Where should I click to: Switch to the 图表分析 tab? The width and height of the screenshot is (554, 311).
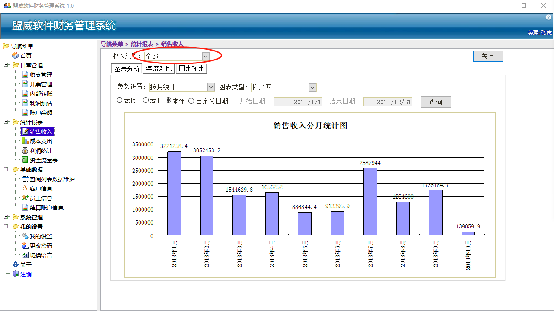point(127,69)
